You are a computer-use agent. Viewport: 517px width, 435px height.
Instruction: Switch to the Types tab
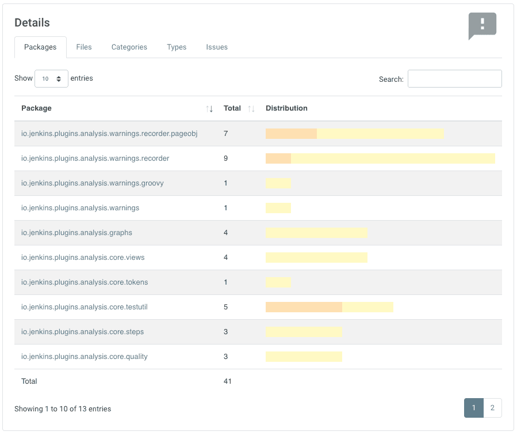pyautogui.click(x=177, y=47)
